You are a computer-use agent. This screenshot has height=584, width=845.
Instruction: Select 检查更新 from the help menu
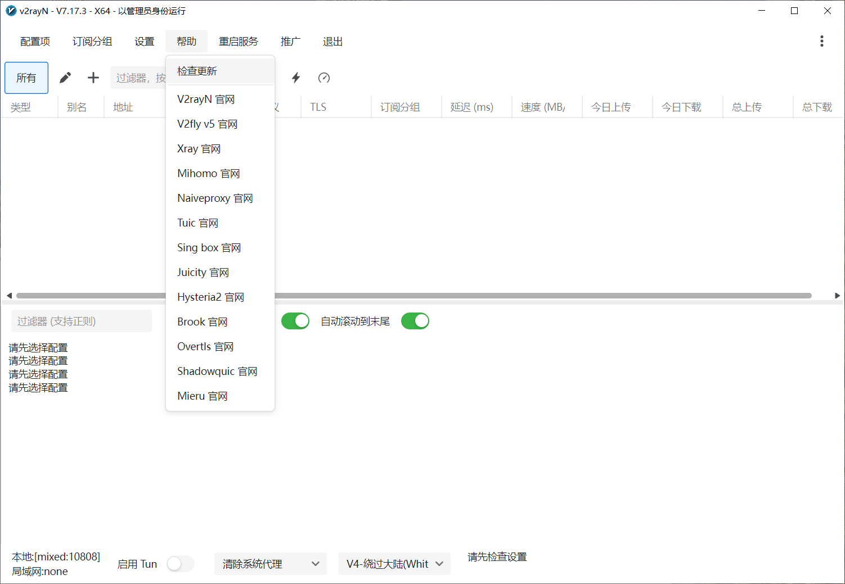[x=197, y=71]
